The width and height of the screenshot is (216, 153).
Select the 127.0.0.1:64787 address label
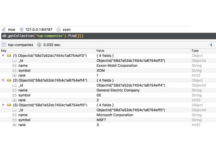pos(39,29)
